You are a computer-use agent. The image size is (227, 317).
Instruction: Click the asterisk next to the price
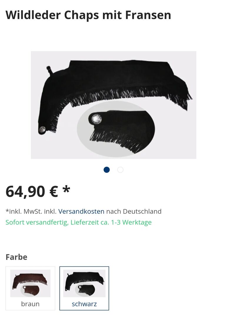[66, 189]
